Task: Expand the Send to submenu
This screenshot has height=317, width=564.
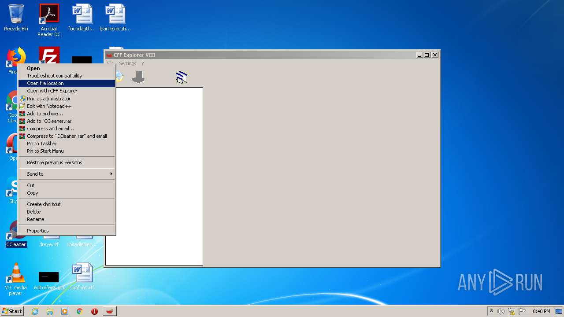Action: [67, 174]
